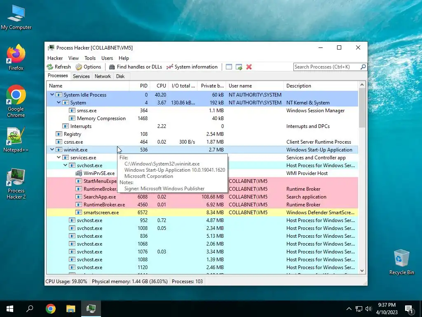This screenshot has width=422, height=317.
Task: Switch to the Disk tab
Action: click(120, 76)
